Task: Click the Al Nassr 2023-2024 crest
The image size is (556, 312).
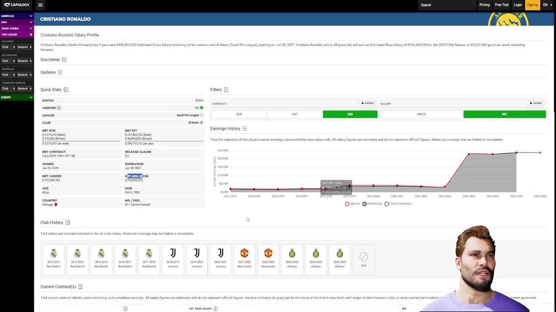Action: (292, 253)
